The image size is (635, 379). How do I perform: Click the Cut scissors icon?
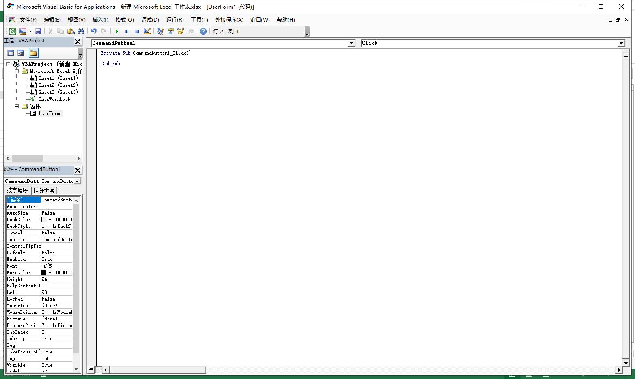[50, 31]
